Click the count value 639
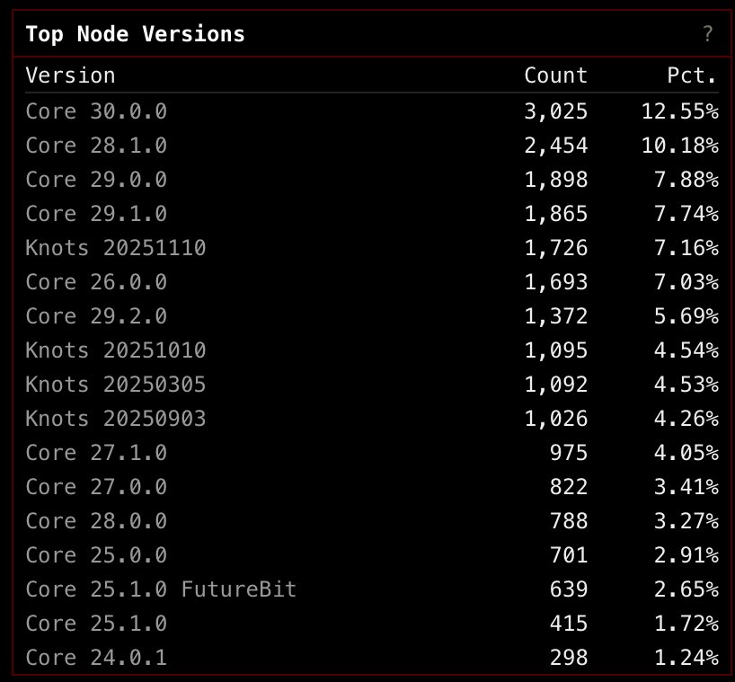735x682 pixels. (x=569, y=589)
